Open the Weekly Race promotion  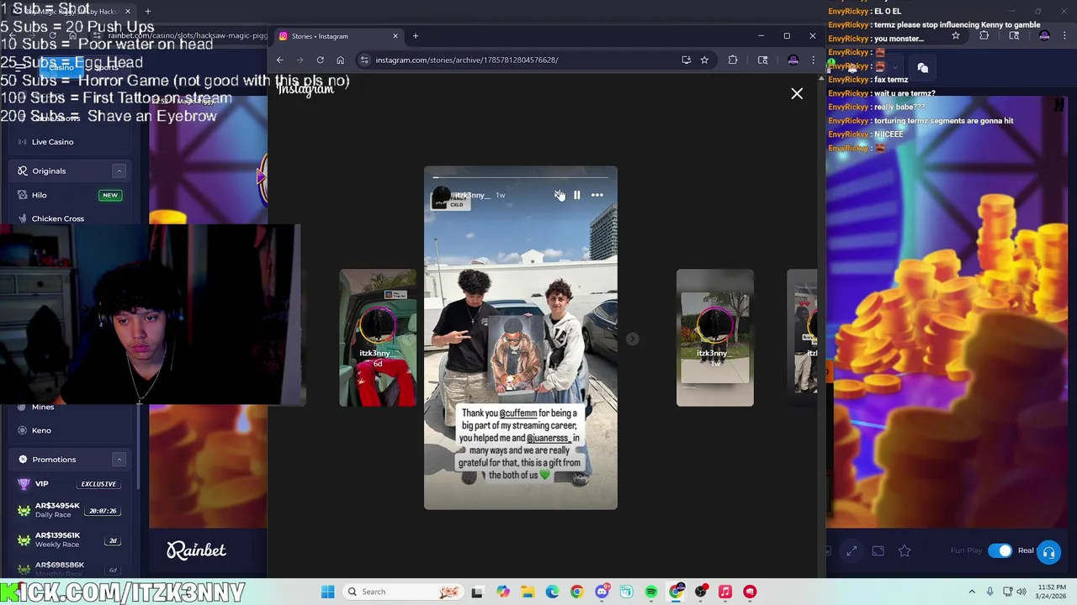pyautogui.click(x=69, y=539)
